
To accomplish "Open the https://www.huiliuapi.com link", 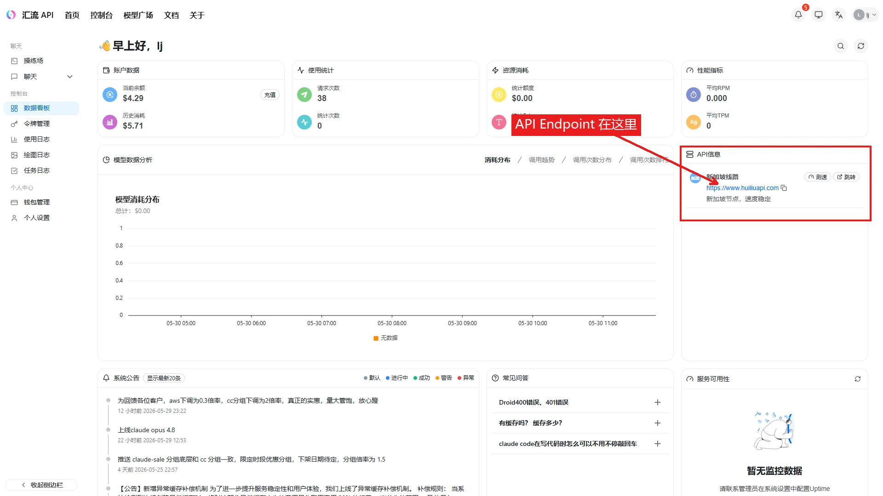I will (x=742, y=188).
